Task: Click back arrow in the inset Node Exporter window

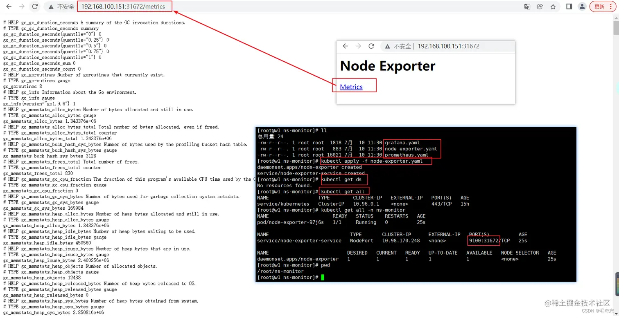Action: [x=345, y=46]
